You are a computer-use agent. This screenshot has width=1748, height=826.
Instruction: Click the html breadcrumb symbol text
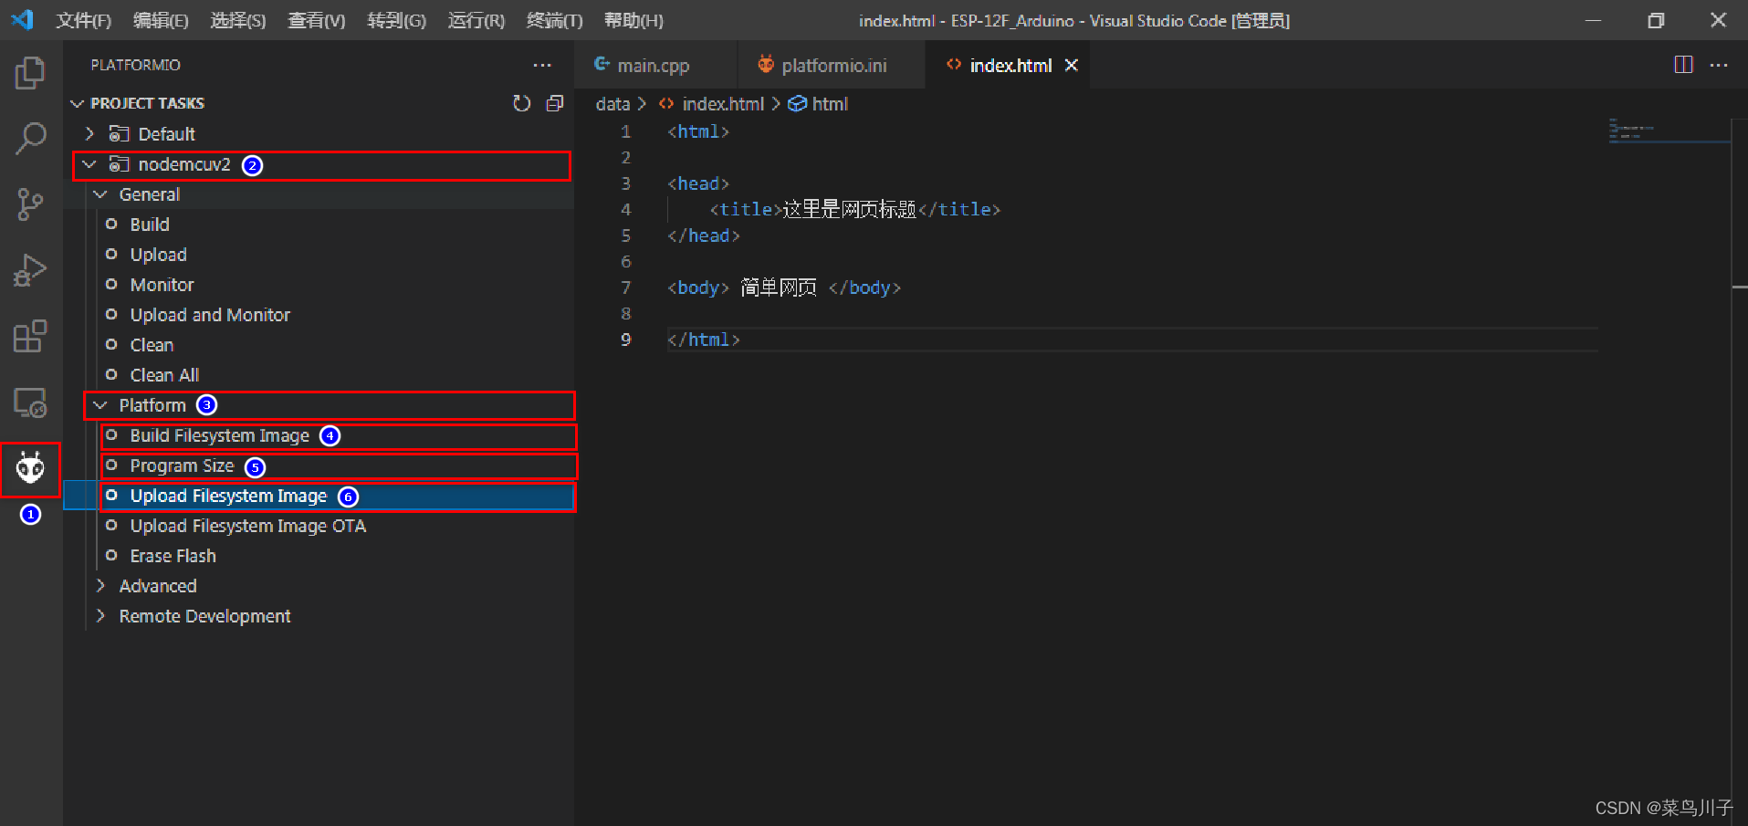point(830,104)
